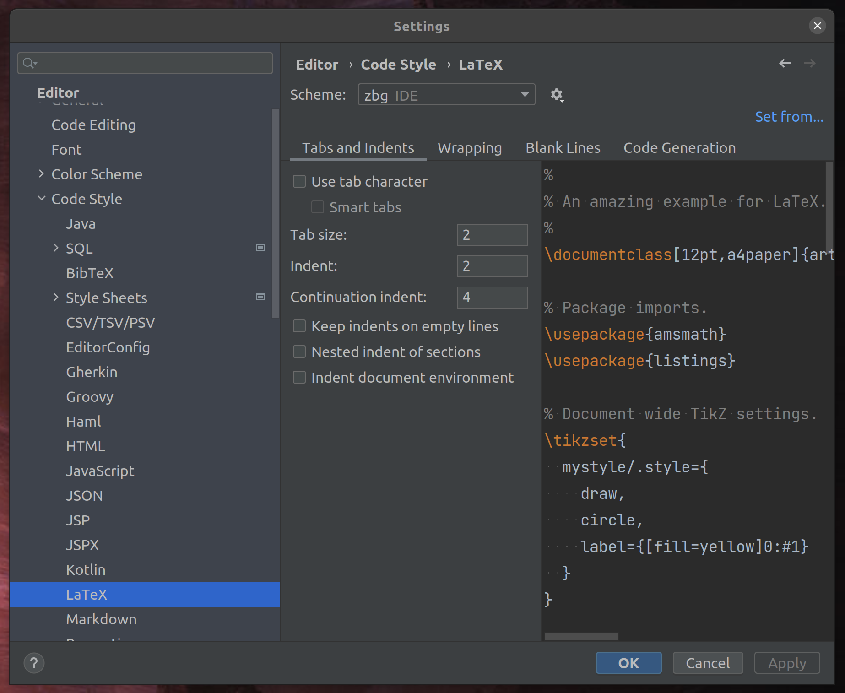Enable Smart tabs

click(318, 207)
